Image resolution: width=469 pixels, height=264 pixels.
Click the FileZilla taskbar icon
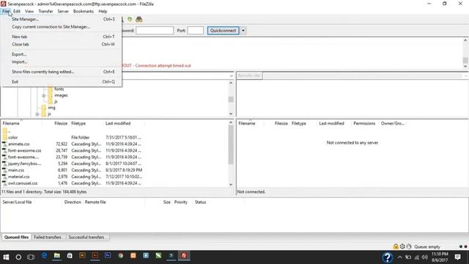pyautogui.click(x=184, y=255)
